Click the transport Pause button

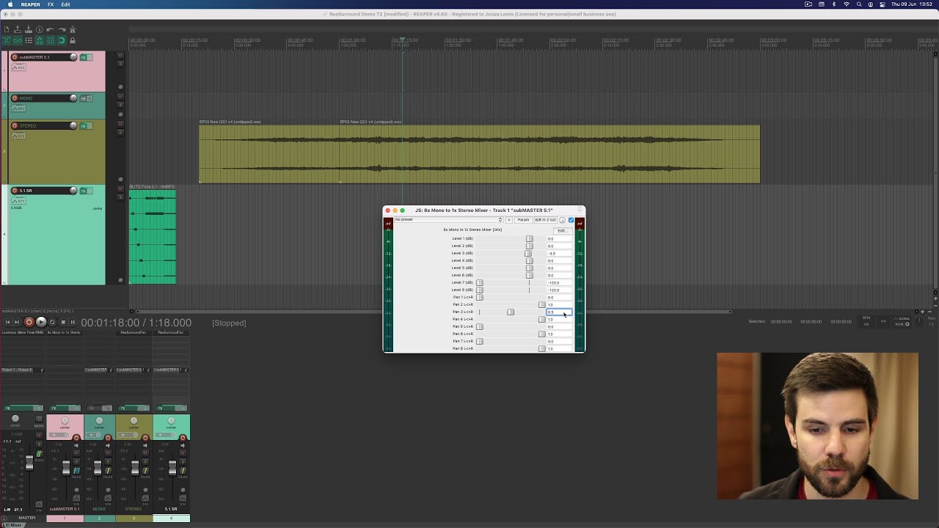pyautogui.click(x=73, y=322)
